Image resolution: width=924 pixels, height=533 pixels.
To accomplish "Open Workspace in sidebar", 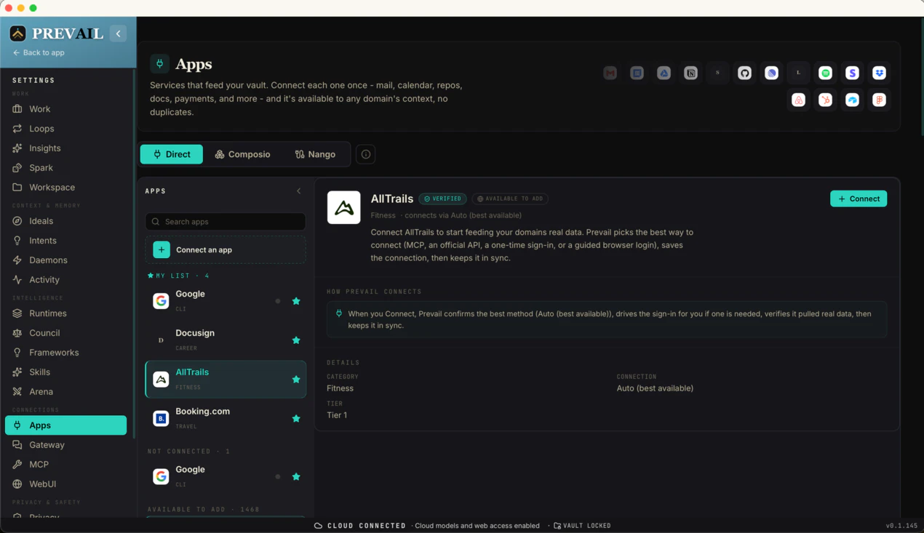I will click(65, 188).
